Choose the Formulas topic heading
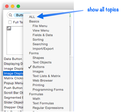Screen dimensions: 124x112 pyautogui.click(x=36, y=94)
